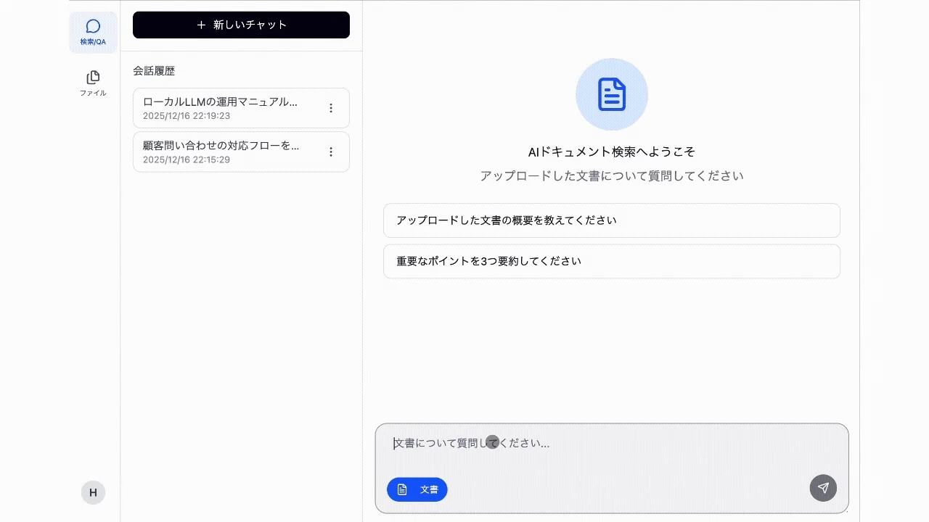
Task: Open the kebab menu for ローカルLLMの運用マニュアル chat
Action: [x=331, y=107]
